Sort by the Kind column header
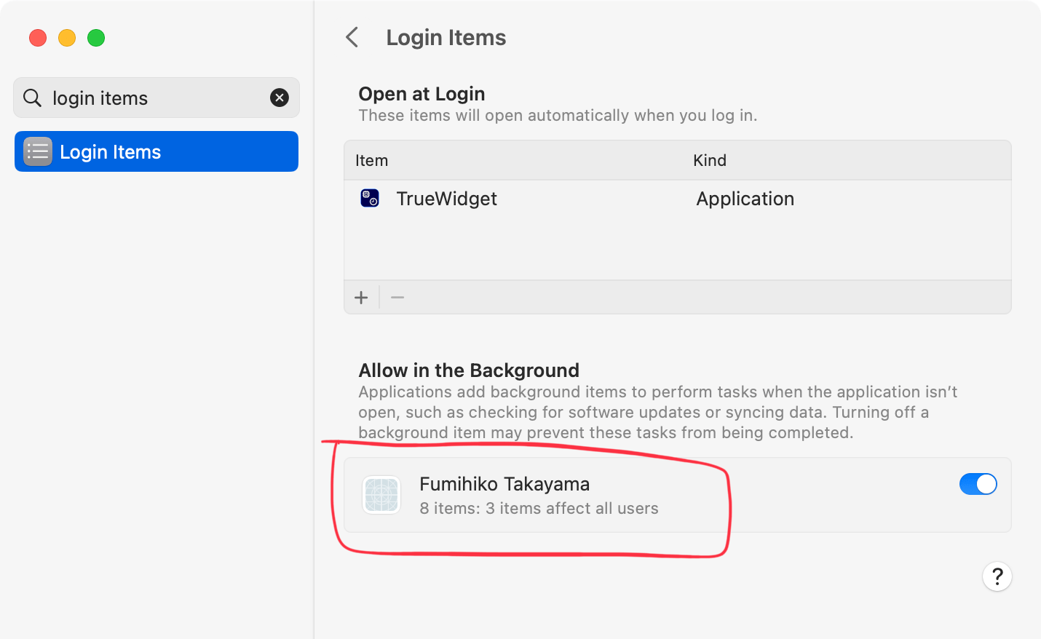This screenshot has height=639, width=1041. [x=710, y=160]
